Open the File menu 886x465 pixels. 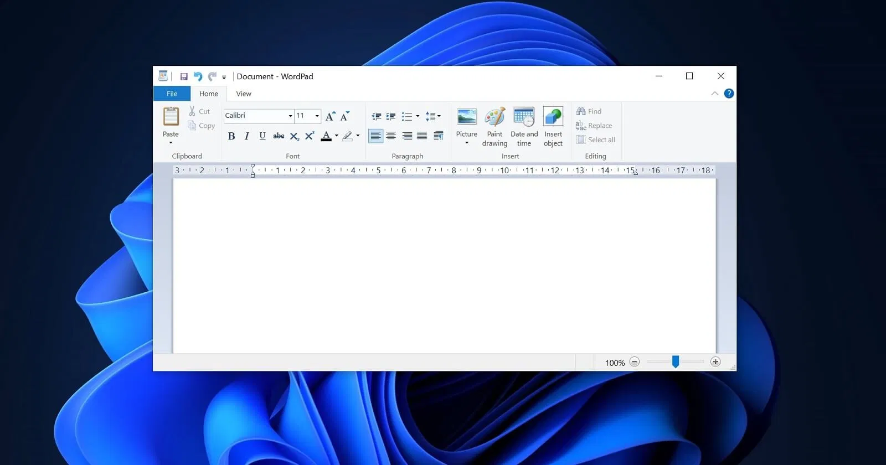172,94
